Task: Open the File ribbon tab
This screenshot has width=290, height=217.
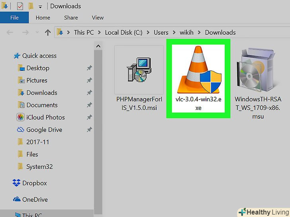Action: click(x=14, y=18)
